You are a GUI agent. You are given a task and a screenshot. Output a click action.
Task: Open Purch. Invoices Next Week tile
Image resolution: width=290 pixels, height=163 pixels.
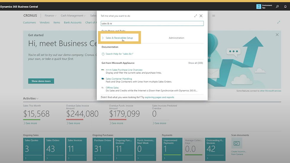(146, 149)
